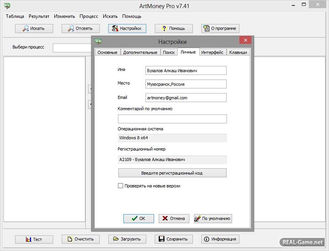
Task: Click the Искать search toolbar button
Action: (x=34, y=28)
